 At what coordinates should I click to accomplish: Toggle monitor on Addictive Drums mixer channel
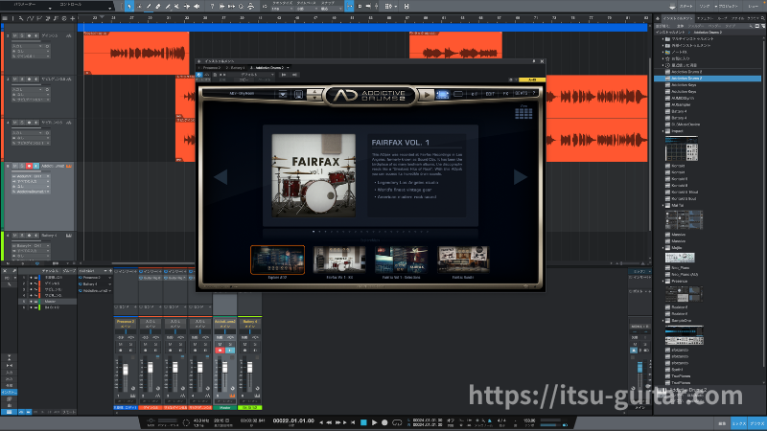tap(230, 351)
